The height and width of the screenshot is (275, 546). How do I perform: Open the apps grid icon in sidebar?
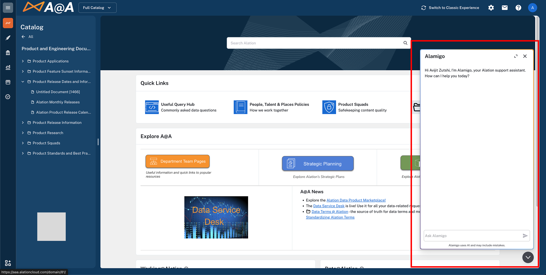pos(8,263)
